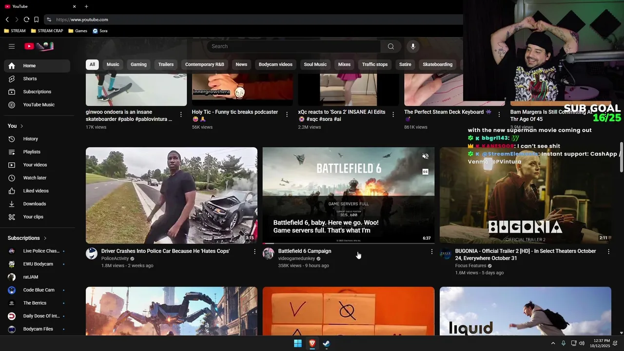Image resolution: width=624 pixels, height=351 pixels.
Task: Click the videogamedunkey channel avatar
Action: tap(269, 253)
